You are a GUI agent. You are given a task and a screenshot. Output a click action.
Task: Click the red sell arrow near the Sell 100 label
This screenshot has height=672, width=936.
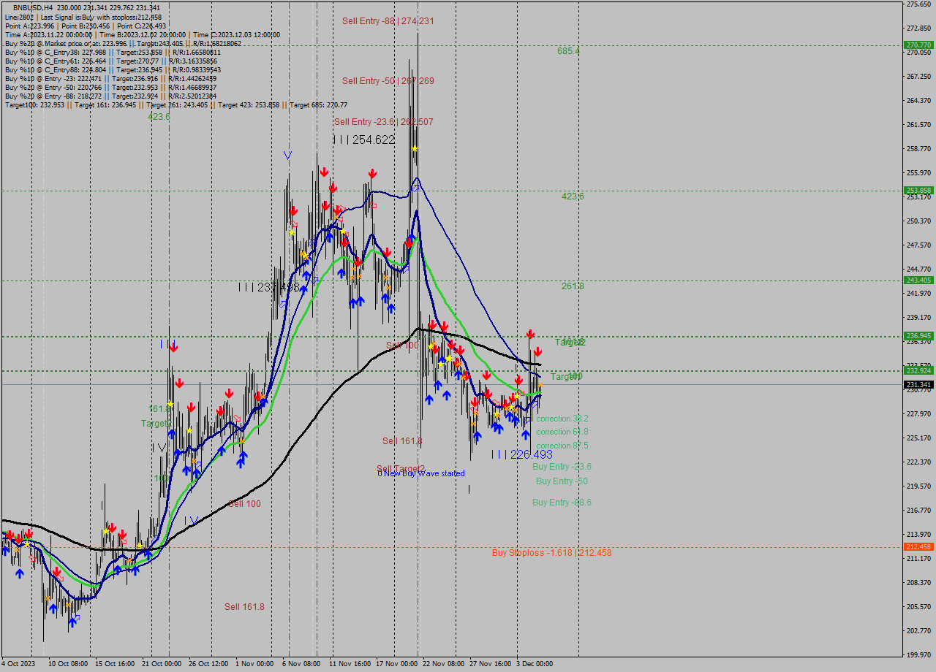(433, 325)
